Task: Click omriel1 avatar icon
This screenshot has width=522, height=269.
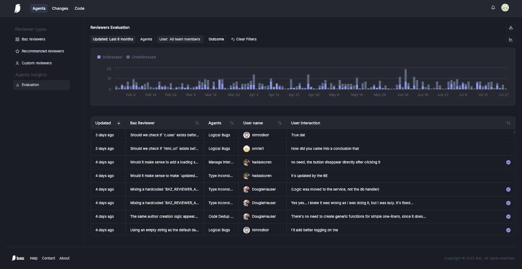Action: pyautogui.click(x=247, y=149)
